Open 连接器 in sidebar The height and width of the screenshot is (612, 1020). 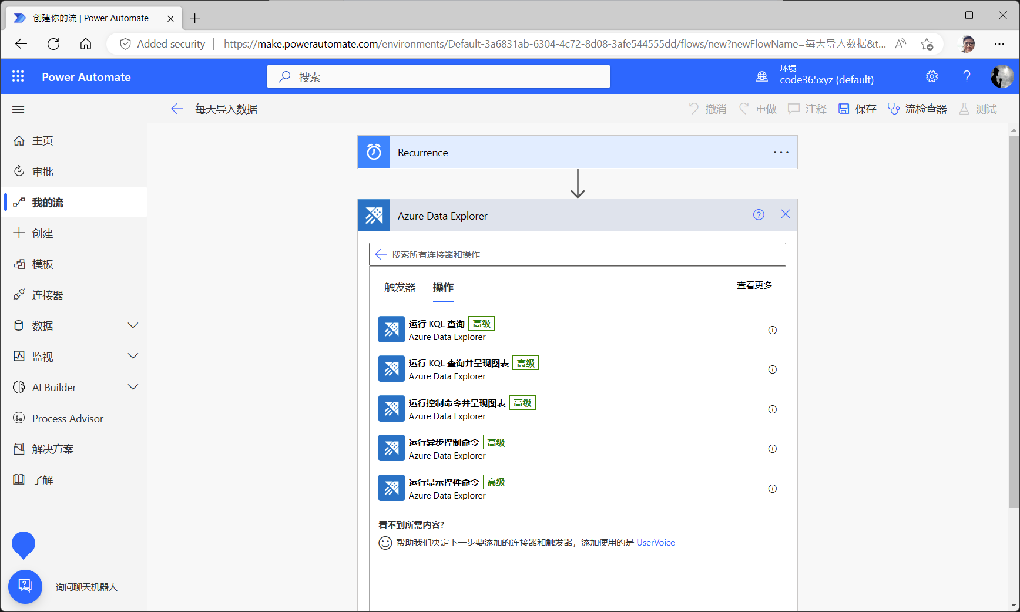[x=73, y=295]
